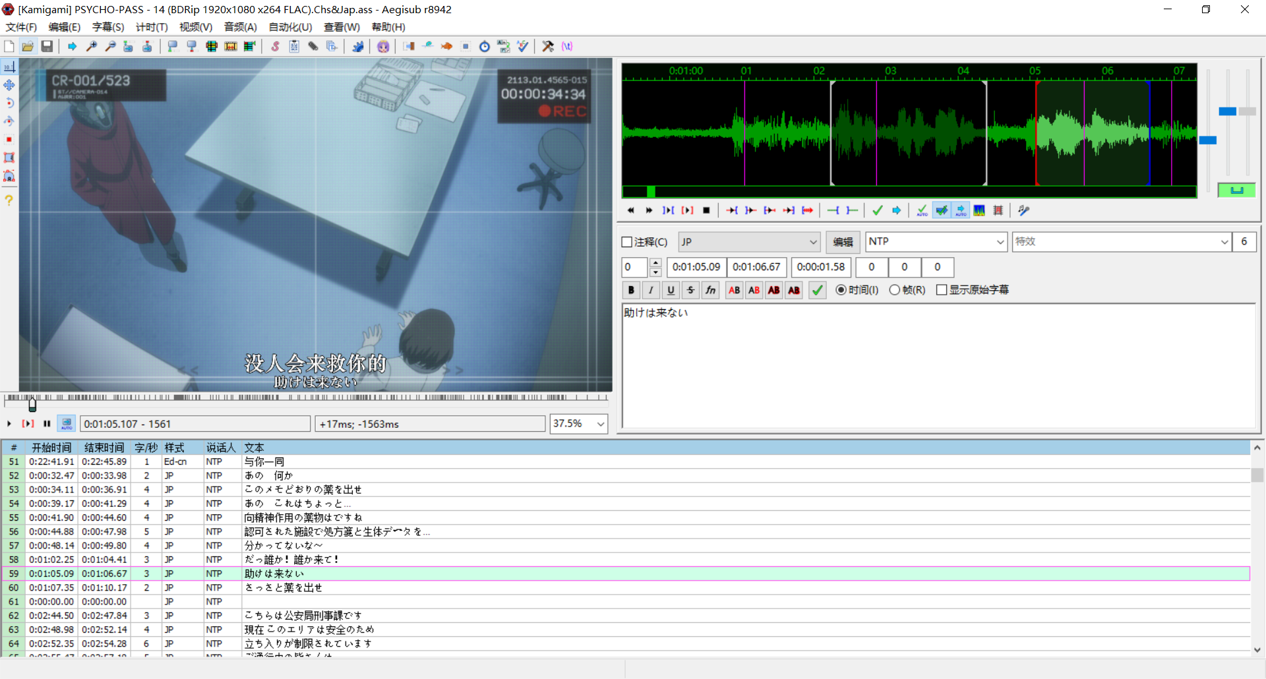Zoom in the video with the magnifier plus
This screenshot has width=1266, height=679.
(92, 46)
